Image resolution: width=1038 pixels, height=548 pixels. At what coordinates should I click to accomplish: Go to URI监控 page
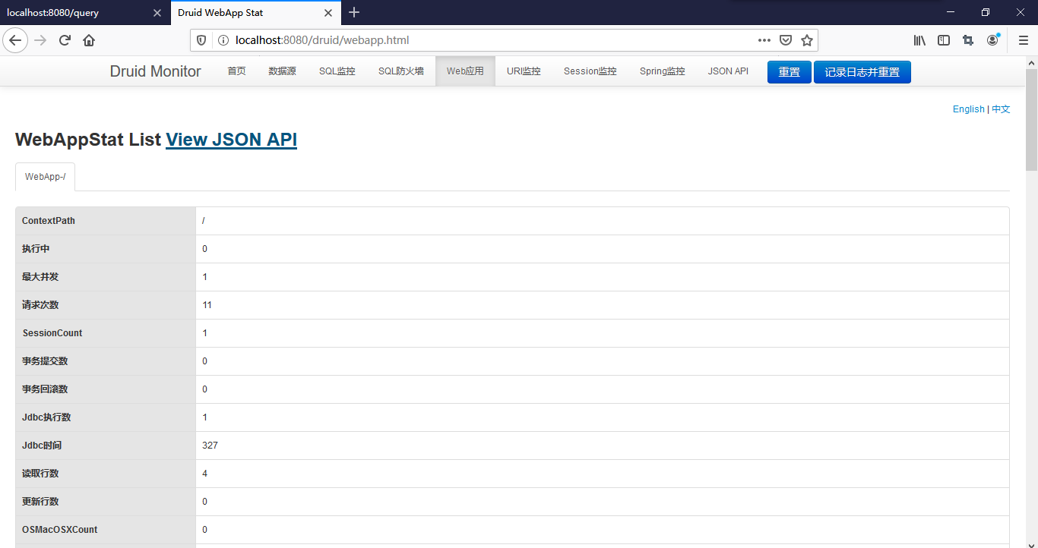(524, 71)
